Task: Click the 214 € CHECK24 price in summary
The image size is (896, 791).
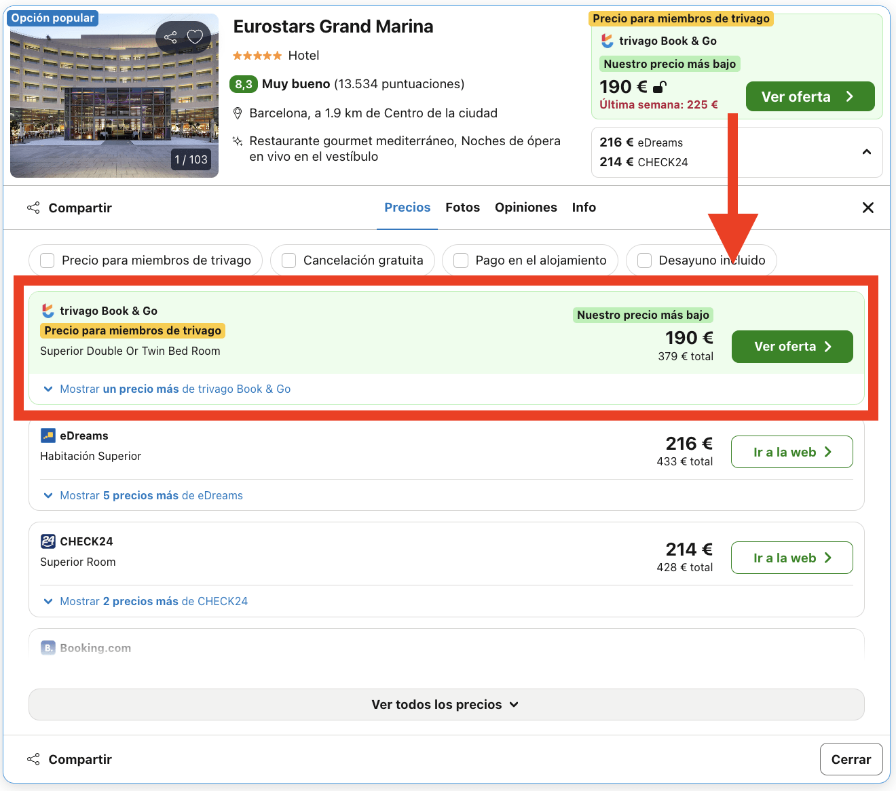Action: (x=643, y=162)
